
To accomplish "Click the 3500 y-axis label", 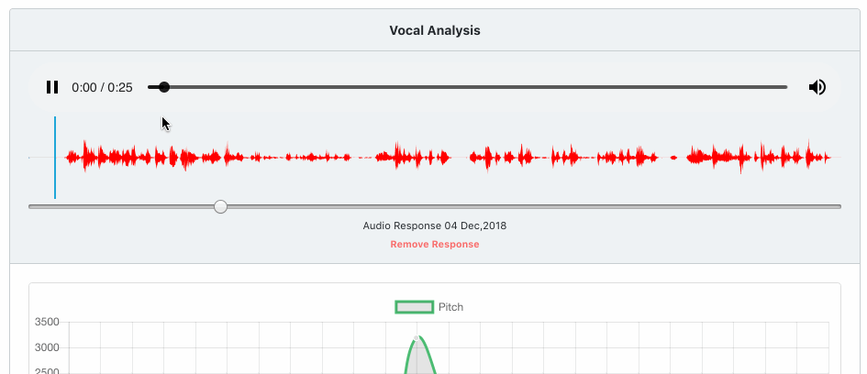I will [47, 322].
